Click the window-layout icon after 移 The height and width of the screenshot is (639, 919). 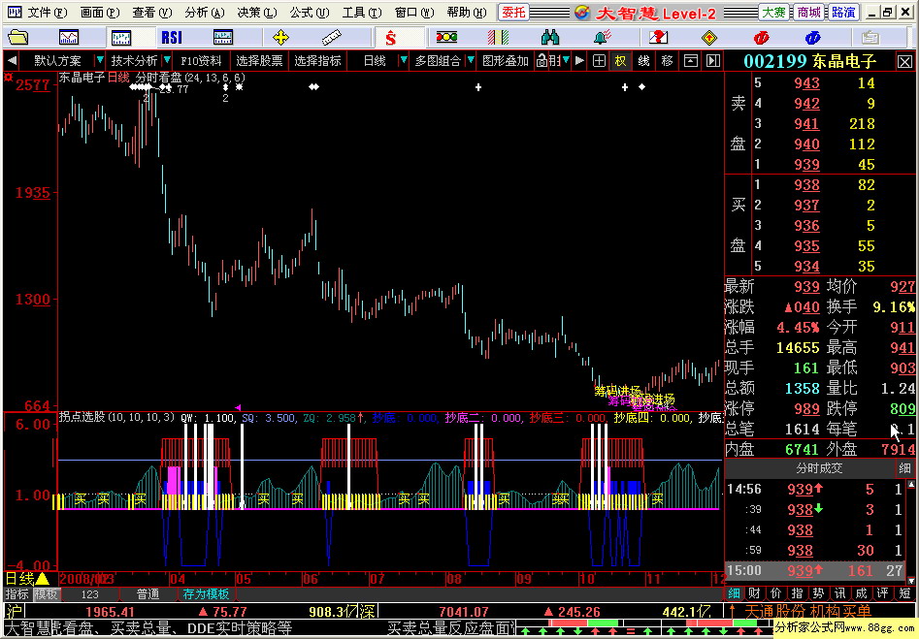(691, 60)
